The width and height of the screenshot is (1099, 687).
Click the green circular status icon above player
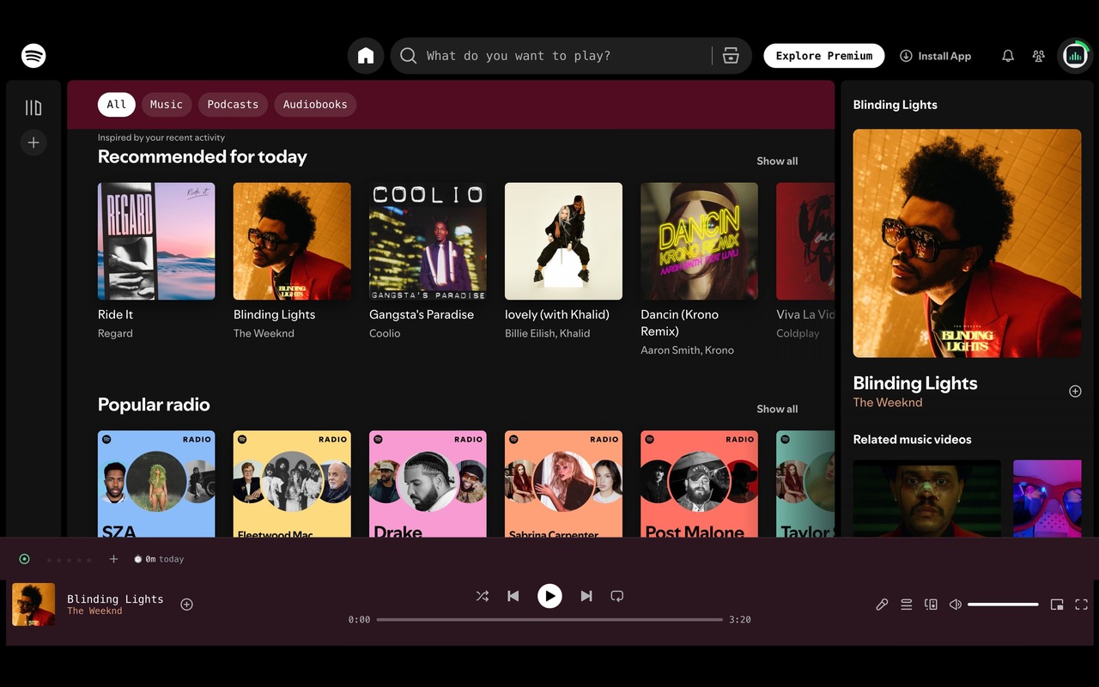point(24,559)
